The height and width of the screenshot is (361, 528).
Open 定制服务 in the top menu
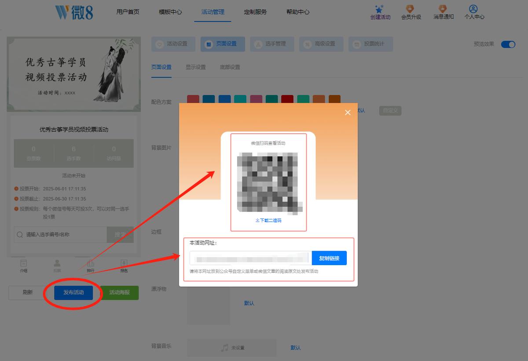pos(255,12)
